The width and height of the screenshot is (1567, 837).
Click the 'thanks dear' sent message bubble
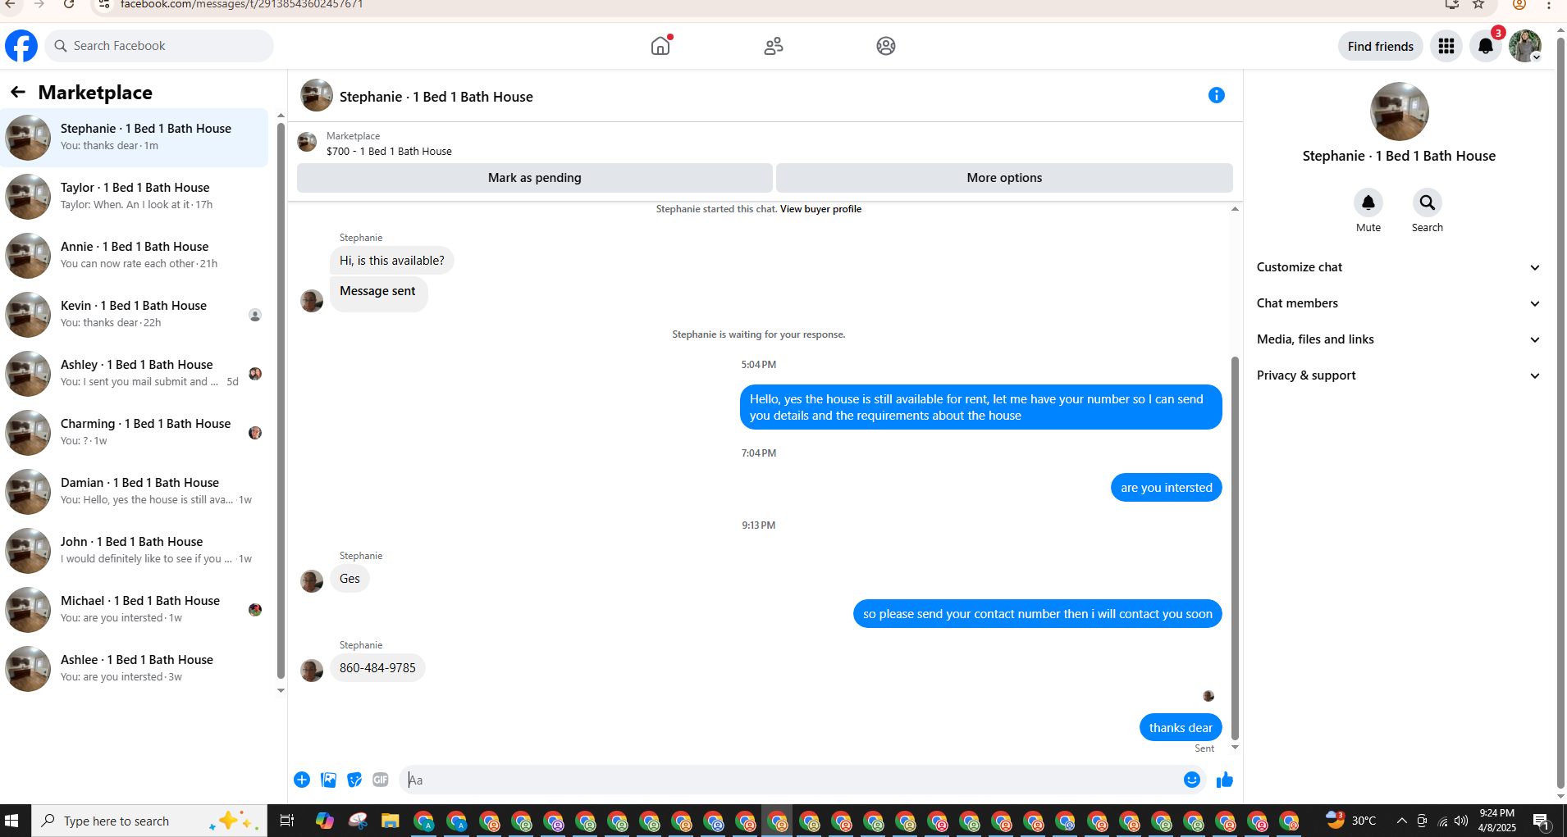1181,728
